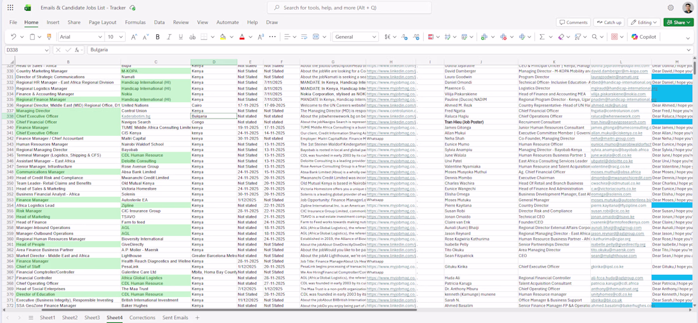Viewport: 698px width, 323px height.
Task: Click the AutoSum sigma icon
Action: point(542,37)
